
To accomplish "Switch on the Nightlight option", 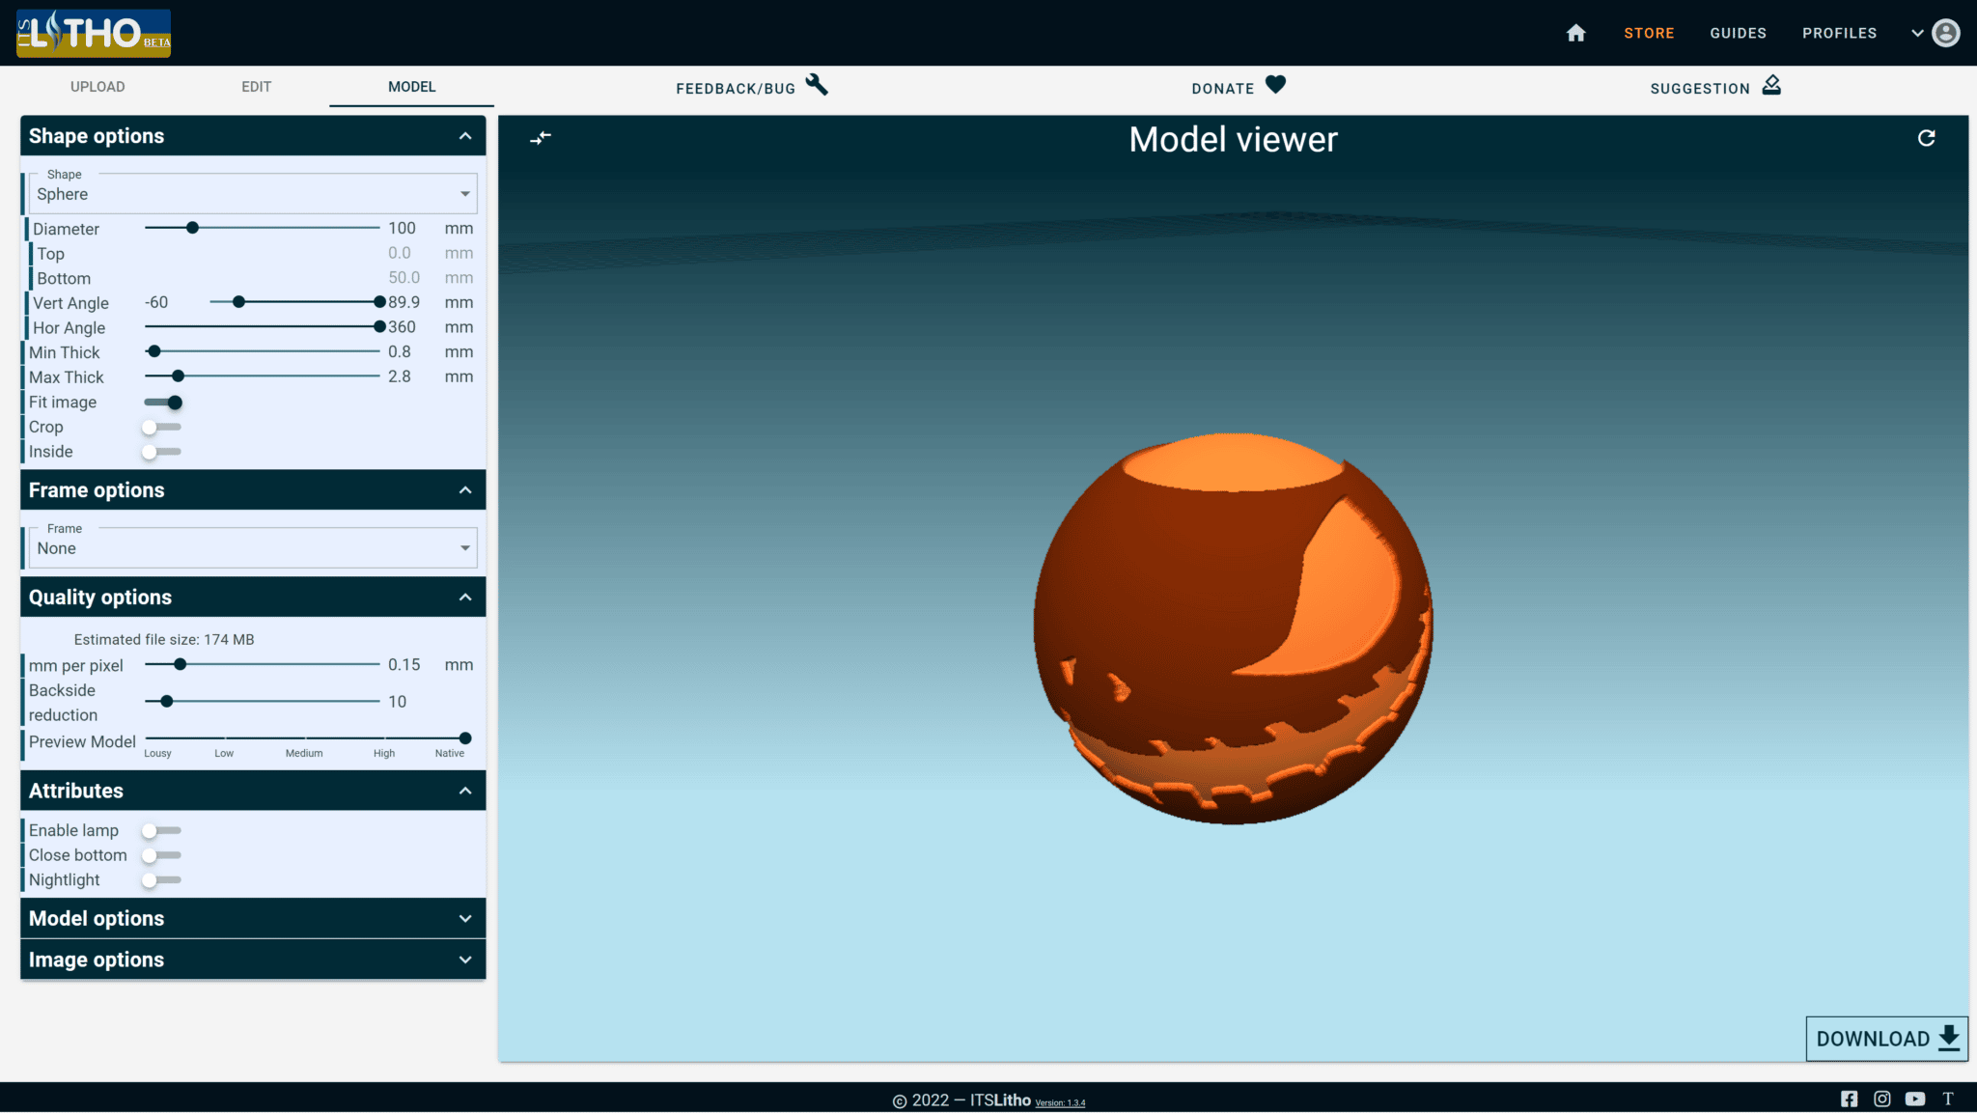I will point(161,880).
